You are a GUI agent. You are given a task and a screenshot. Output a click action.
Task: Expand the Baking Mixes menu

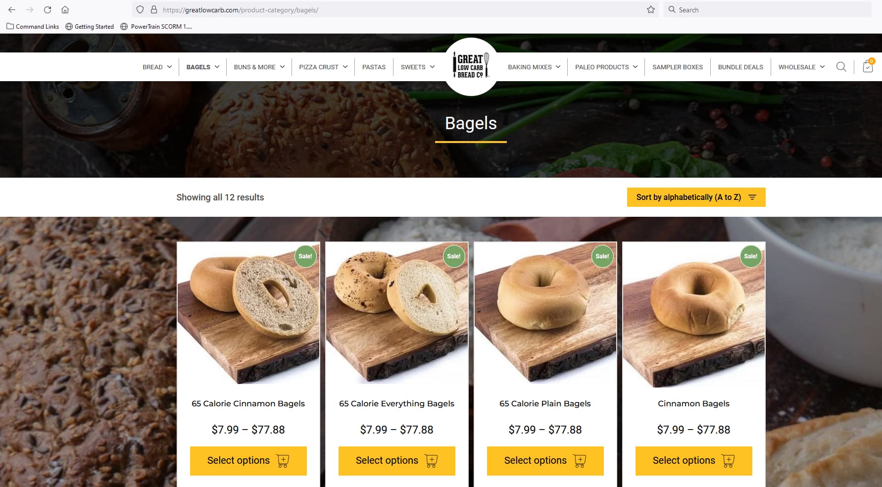(x=534, y=67)
